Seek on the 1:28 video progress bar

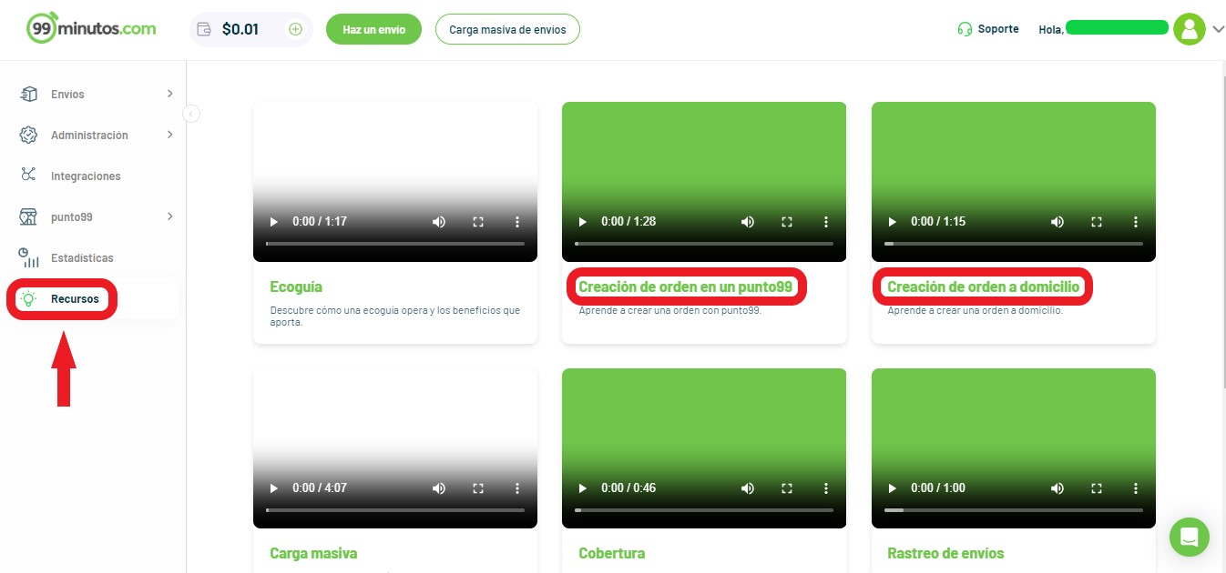[x=704, y=244]
